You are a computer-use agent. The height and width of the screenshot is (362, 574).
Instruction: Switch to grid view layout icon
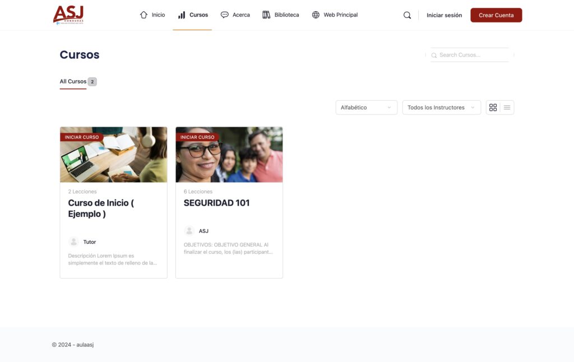point(493,108)
